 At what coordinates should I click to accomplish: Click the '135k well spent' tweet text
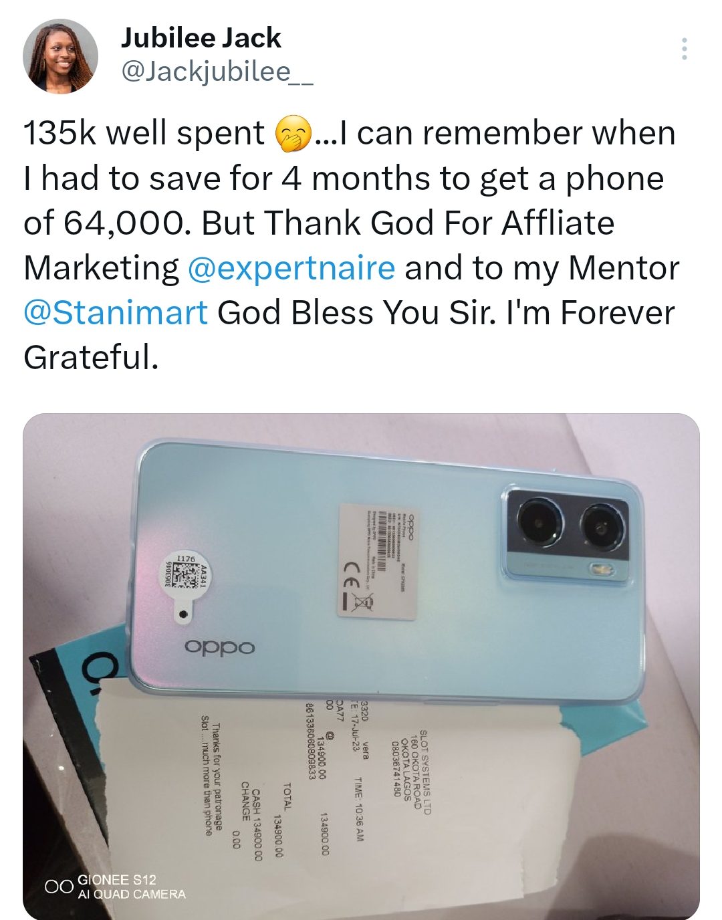pyautogui.click(x=144, y=134)
